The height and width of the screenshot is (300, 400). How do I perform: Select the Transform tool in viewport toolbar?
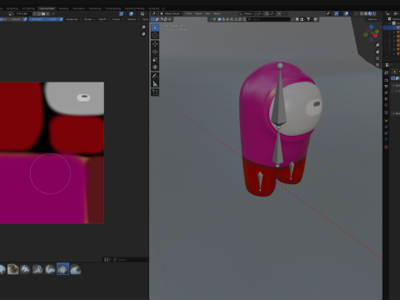tap(155, 67)
